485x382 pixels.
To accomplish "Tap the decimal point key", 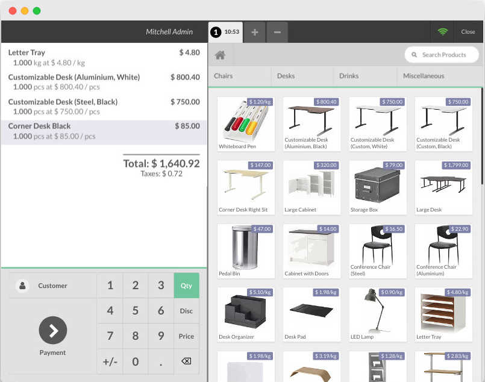I will point(161,362).
